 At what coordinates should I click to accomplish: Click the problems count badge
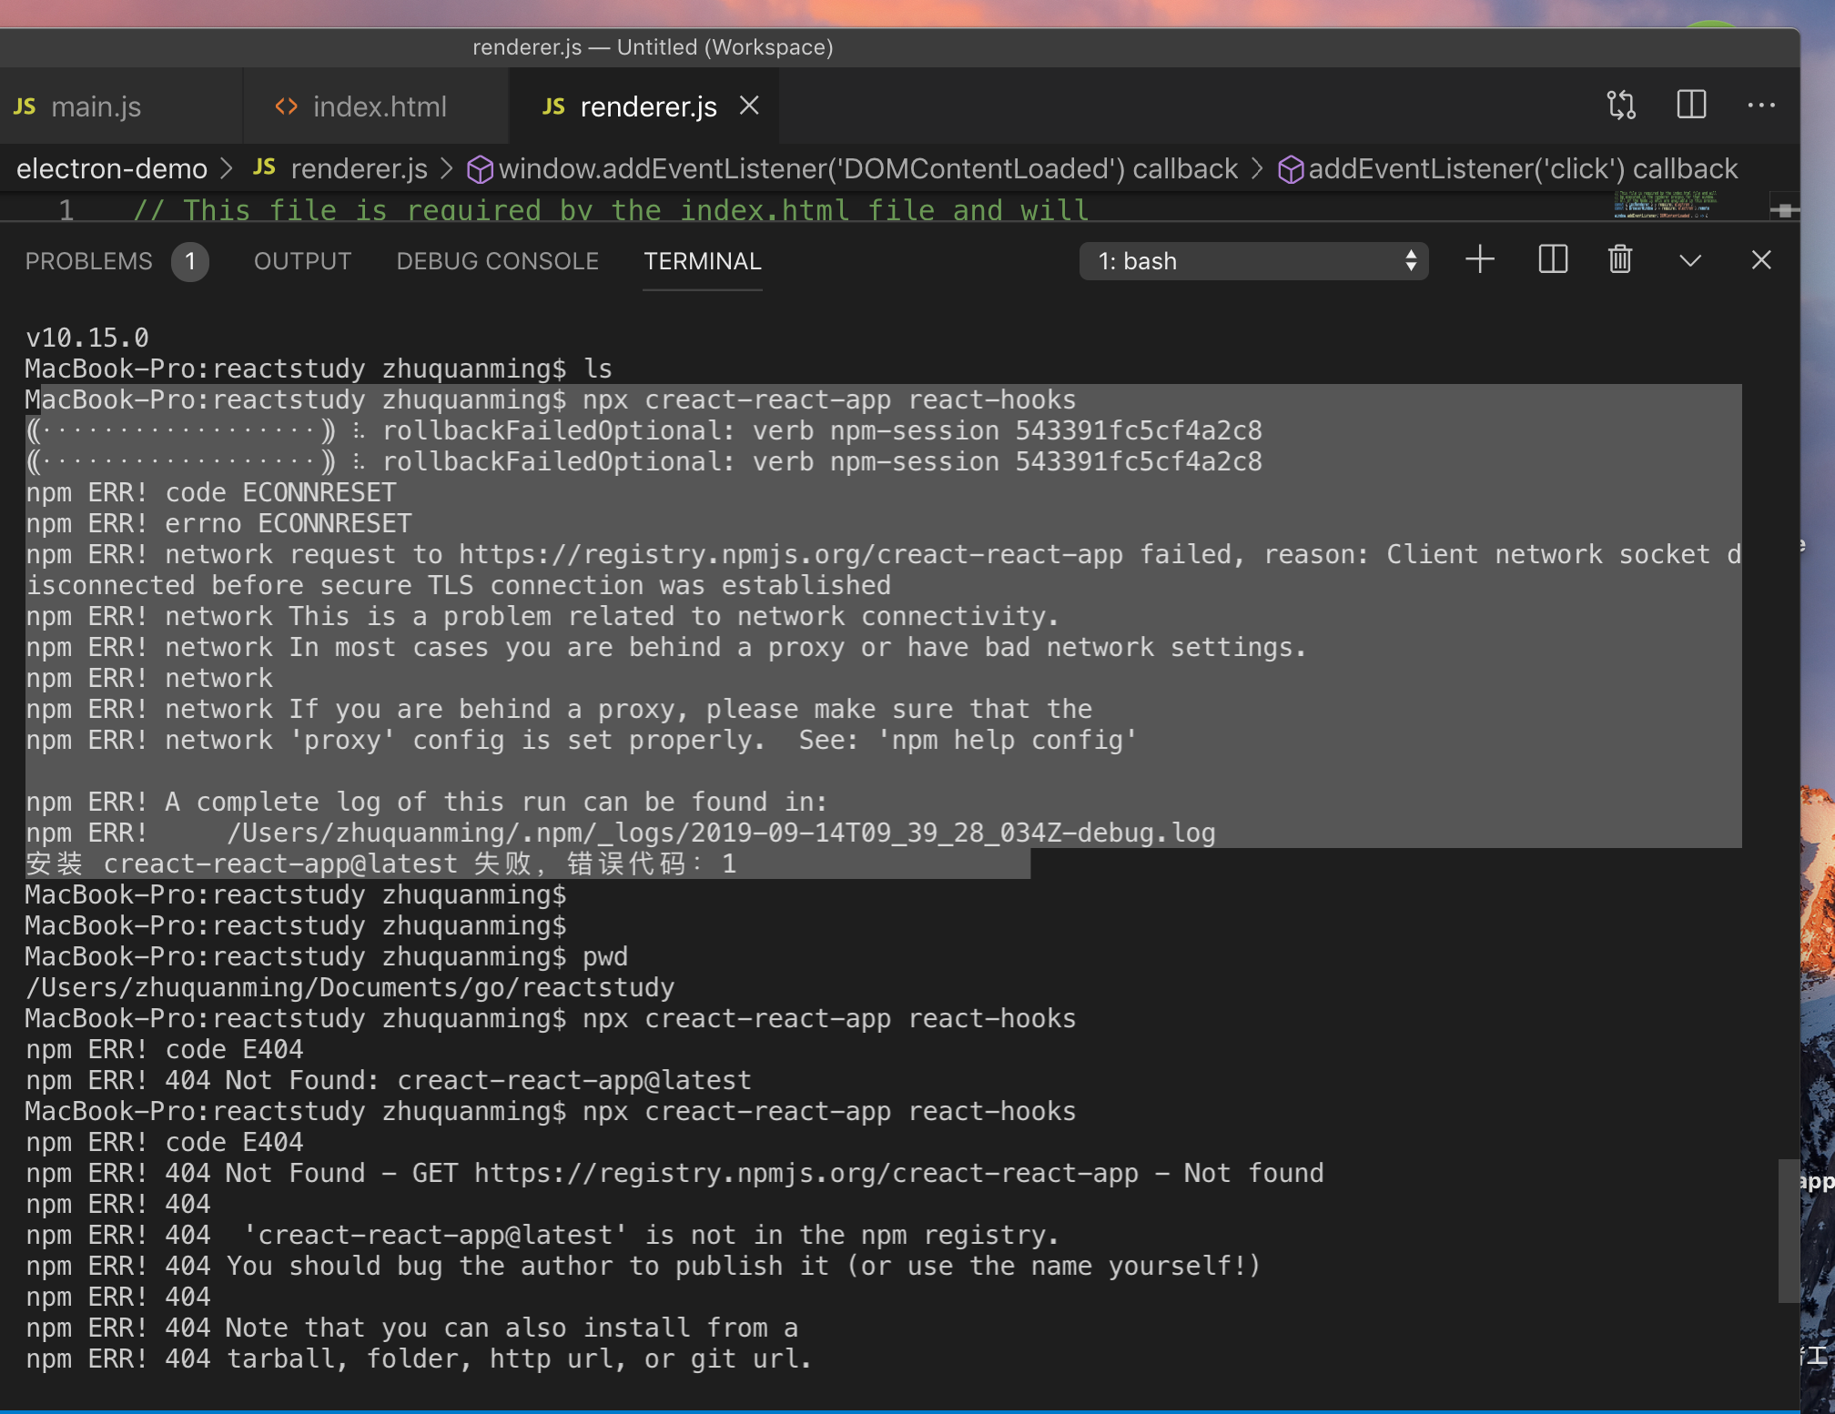[x=190, y=262]
